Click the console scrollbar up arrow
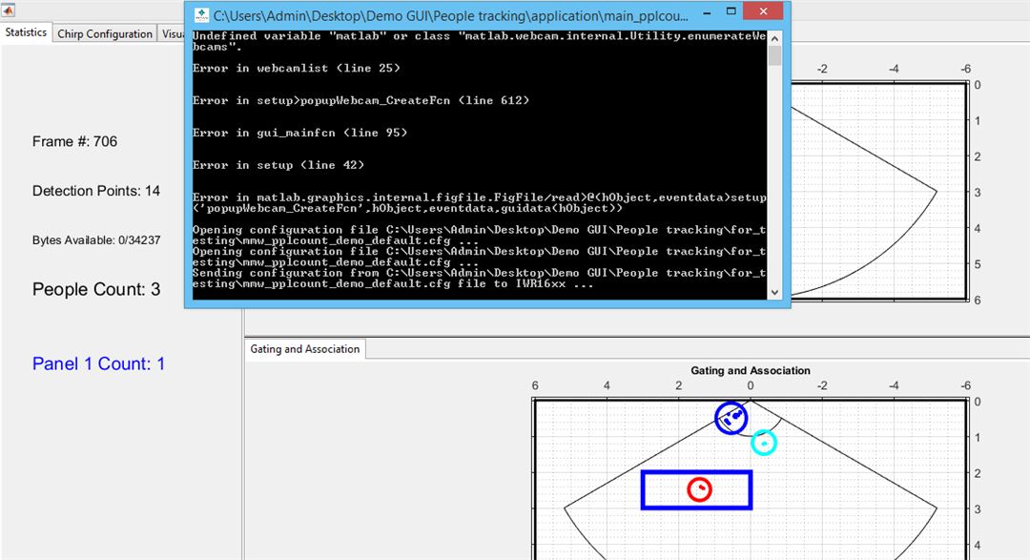 tap(774, 39)
